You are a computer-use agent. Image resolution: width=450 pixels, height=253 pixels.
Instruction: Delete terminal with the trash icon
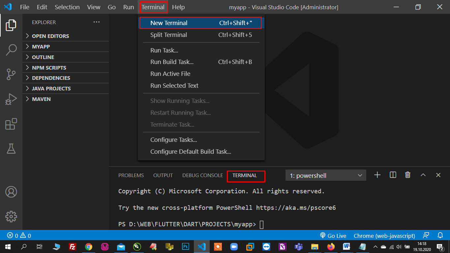[408, 175]
